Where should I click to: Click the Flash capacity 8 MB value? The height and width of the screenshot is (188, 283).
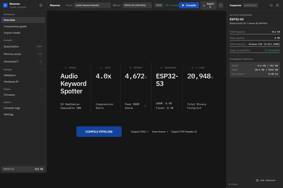[277, 38]
